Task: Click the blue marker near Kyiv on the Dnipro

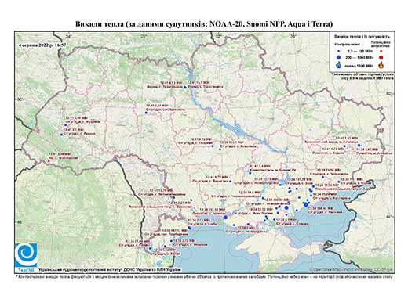Action: click(185, 88)
